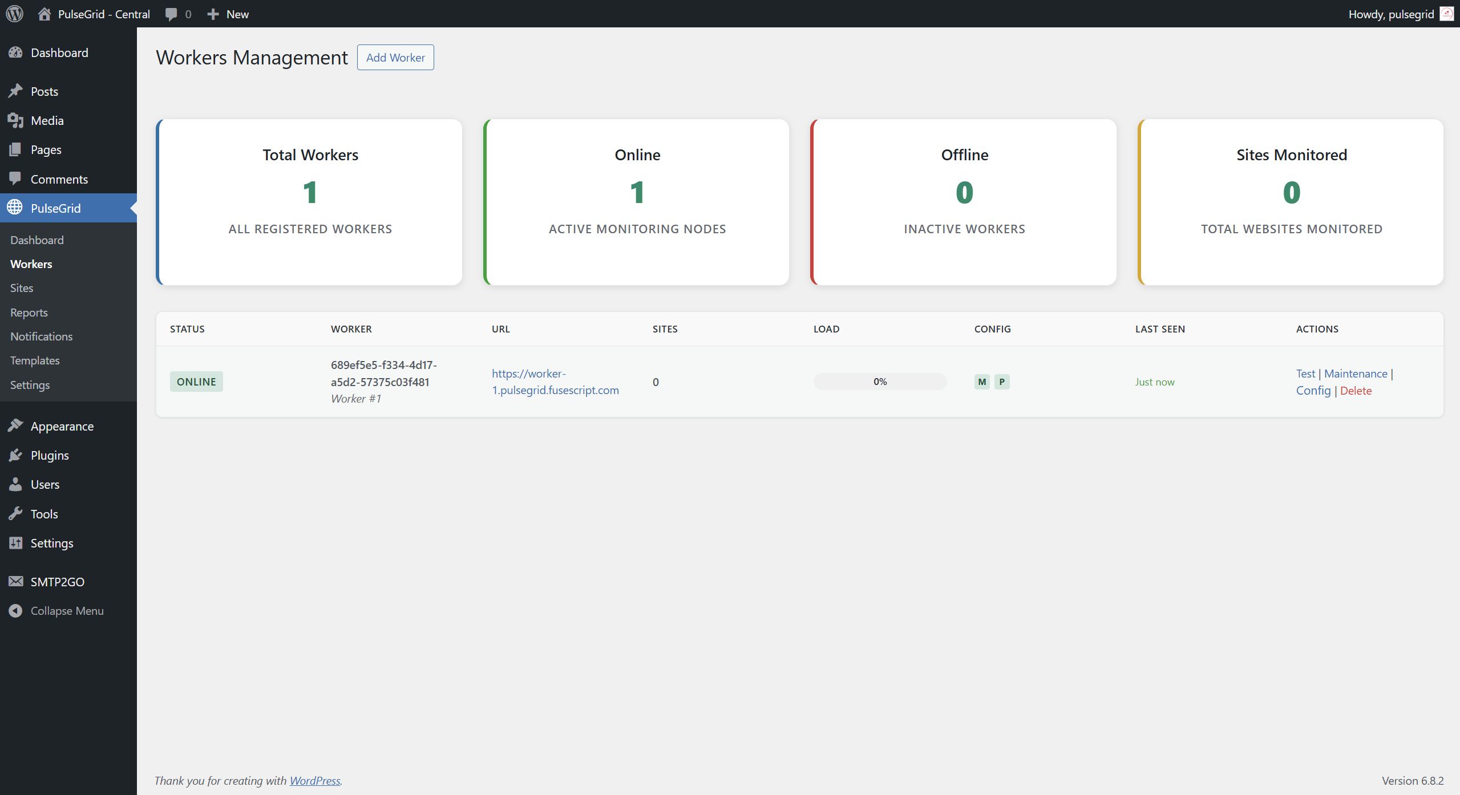Delete Worker #1 from the list
This screenshot has width=1460, height=795.
[1355, 391]
